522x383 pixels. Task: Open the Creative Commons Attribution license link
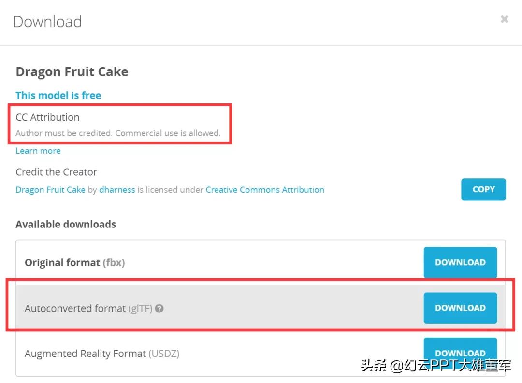point(265,189)
